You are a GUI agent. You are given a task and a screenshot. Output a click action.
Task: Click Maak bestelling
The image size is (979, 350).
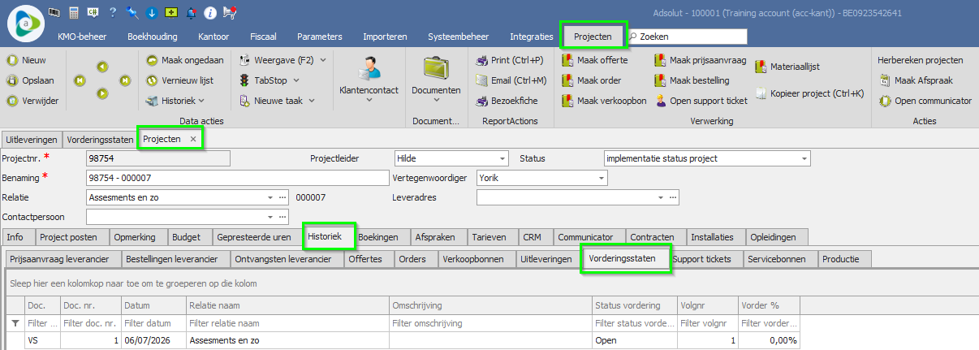click(692, 80)
